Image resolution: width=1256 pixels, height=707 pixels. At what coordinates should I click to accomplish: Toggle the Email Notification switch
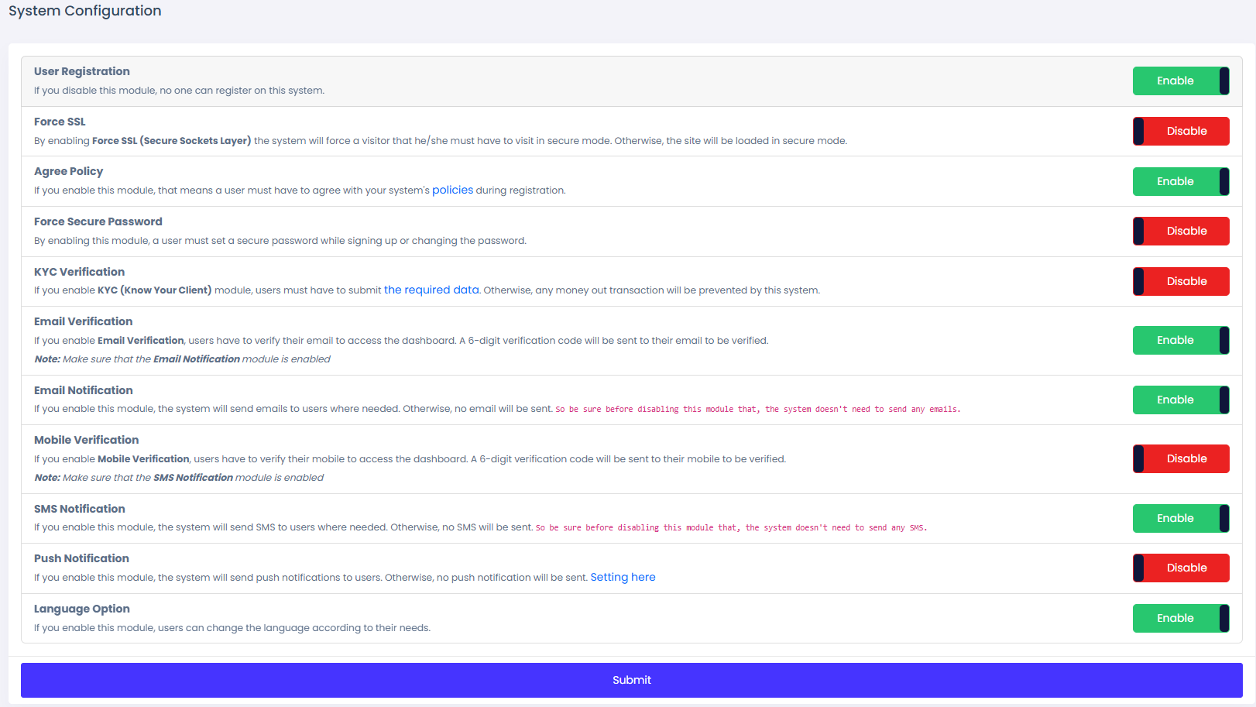click(x=1180, y=400)
